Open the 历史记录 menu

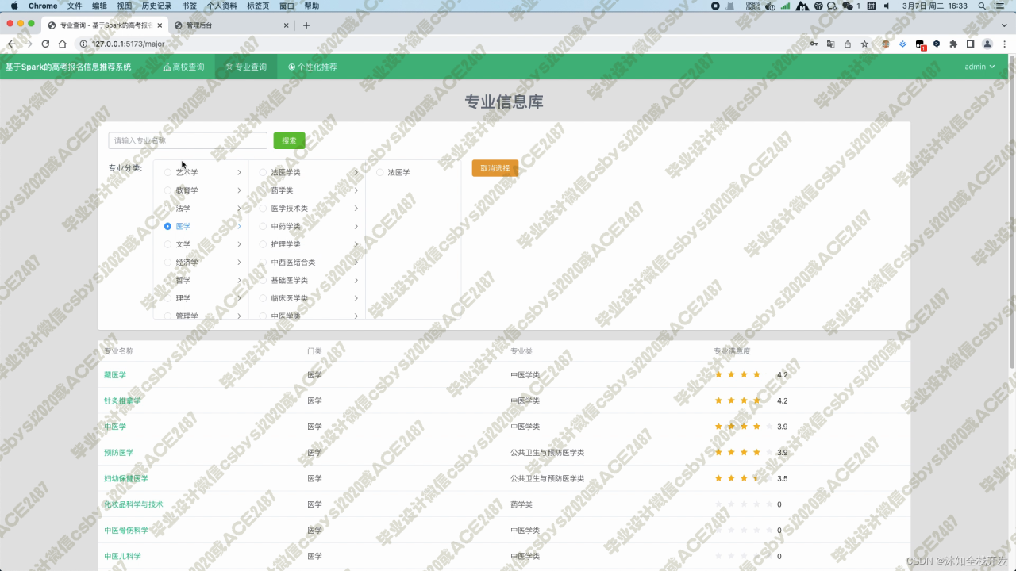156,6
